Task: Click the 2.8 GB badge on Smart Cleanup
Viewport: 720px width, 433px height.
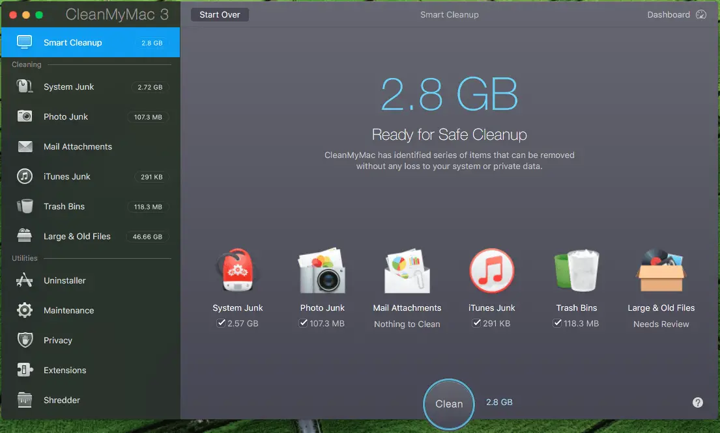Action: coord(152,43)
